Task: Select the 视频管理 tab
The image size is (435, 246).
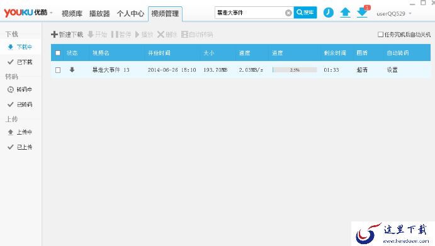Action: pos(165,14)
